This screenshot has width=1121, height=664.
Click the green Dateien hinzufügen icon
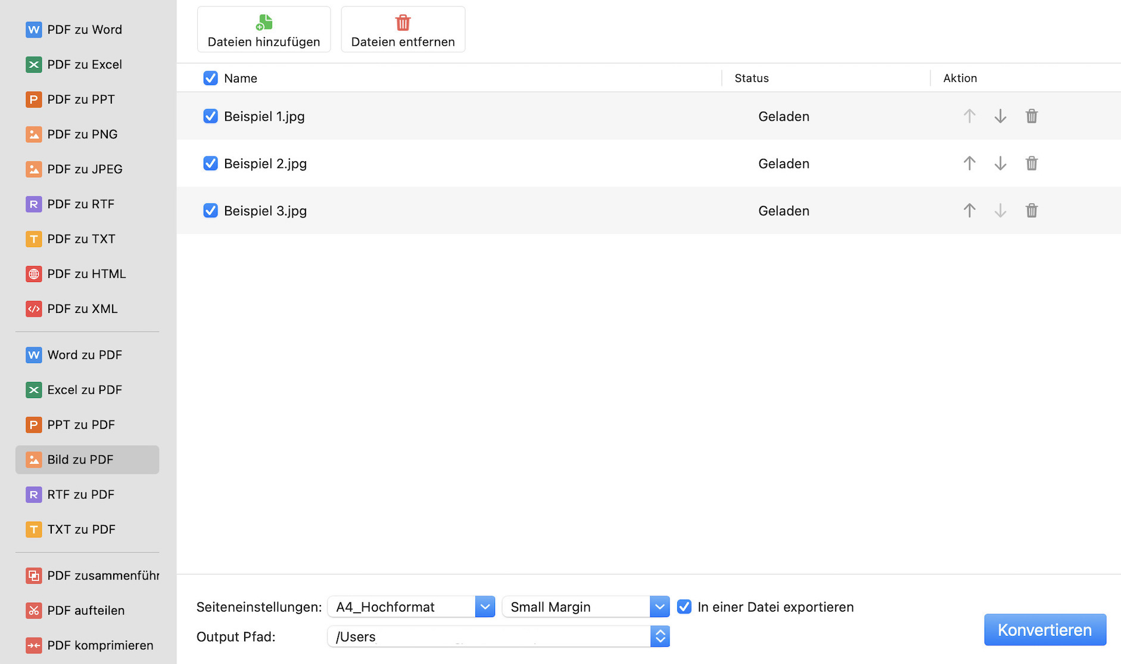tap(264, 23)
